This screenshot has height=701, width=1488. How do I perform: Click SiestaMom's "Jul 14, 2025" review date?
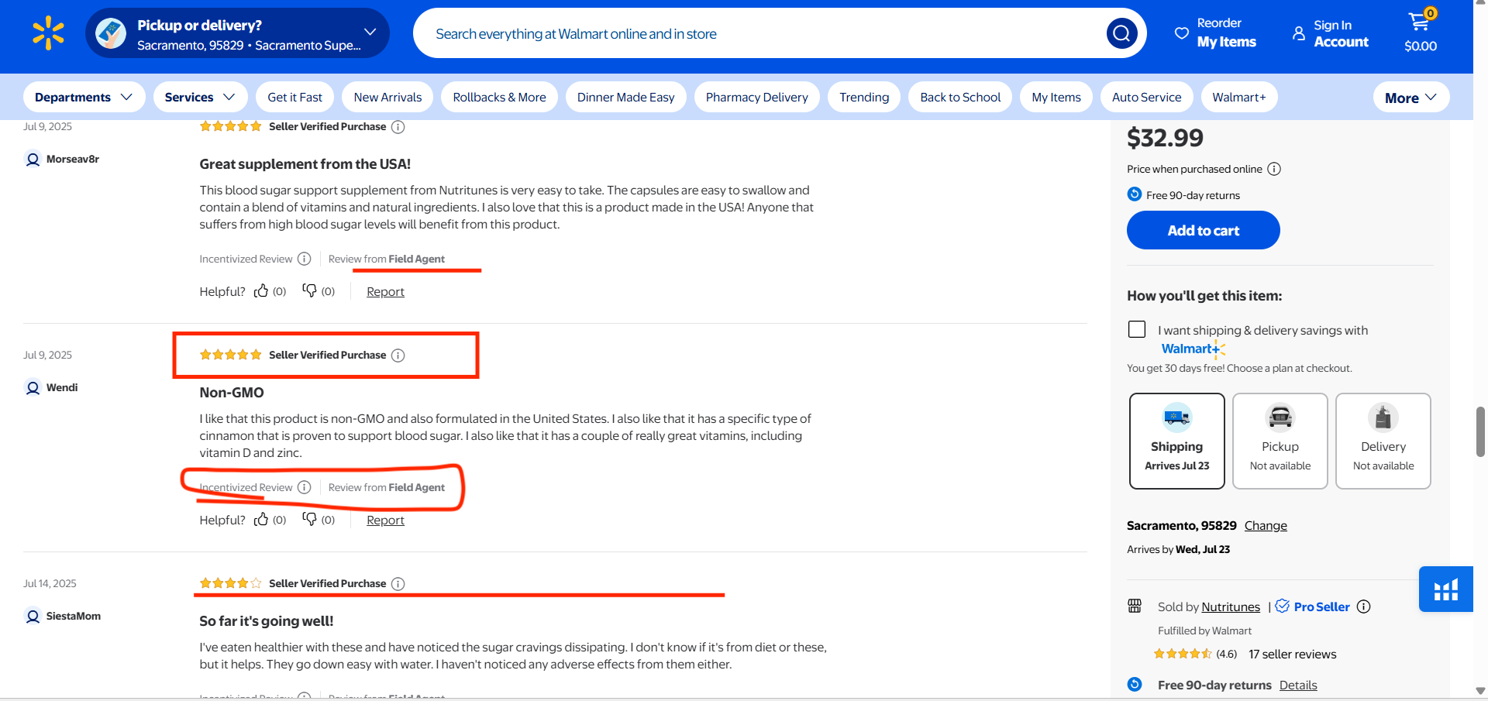point(50,583)
